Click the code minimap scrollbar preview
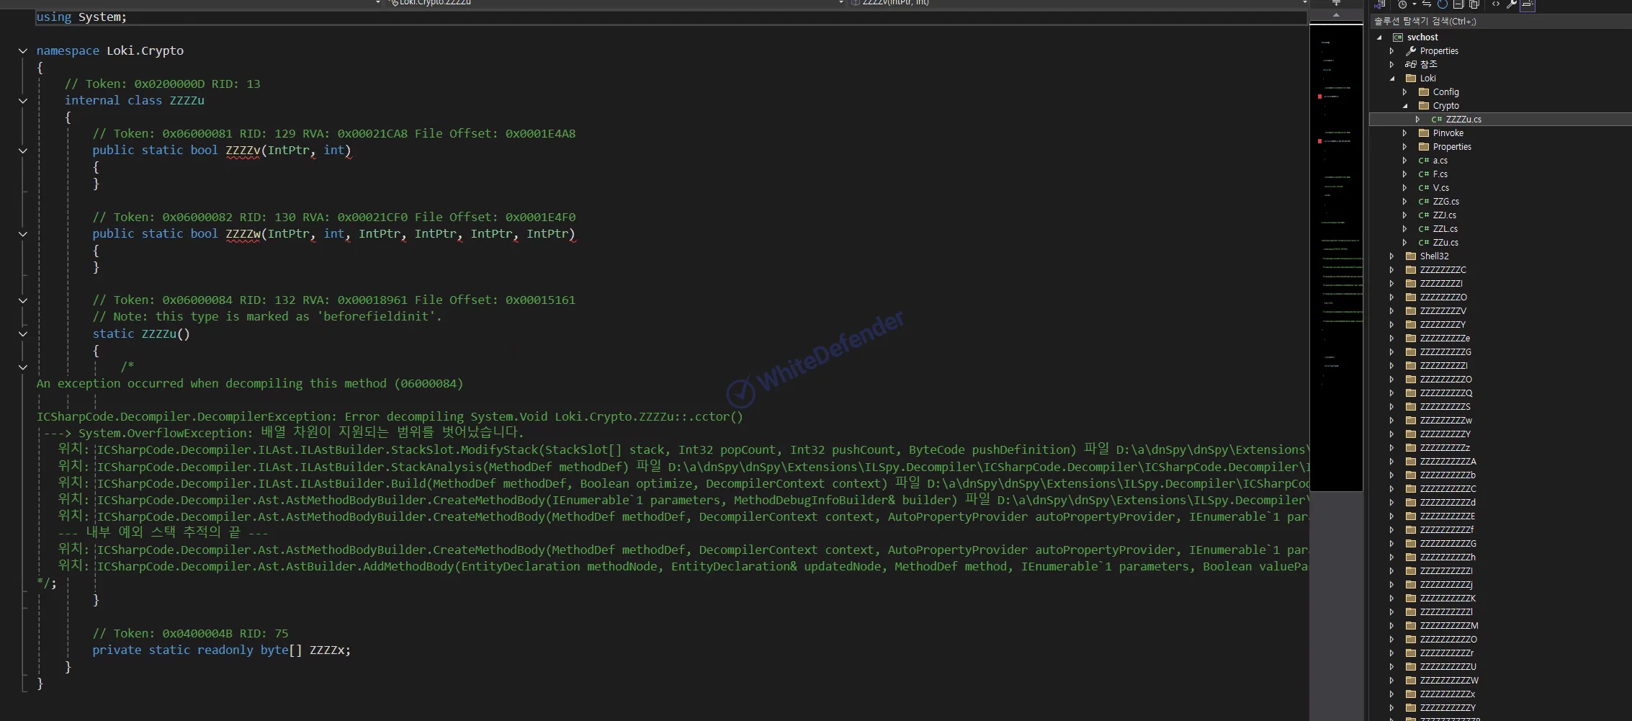This screenshot has width=1632, height=721. click(1335, 216)
